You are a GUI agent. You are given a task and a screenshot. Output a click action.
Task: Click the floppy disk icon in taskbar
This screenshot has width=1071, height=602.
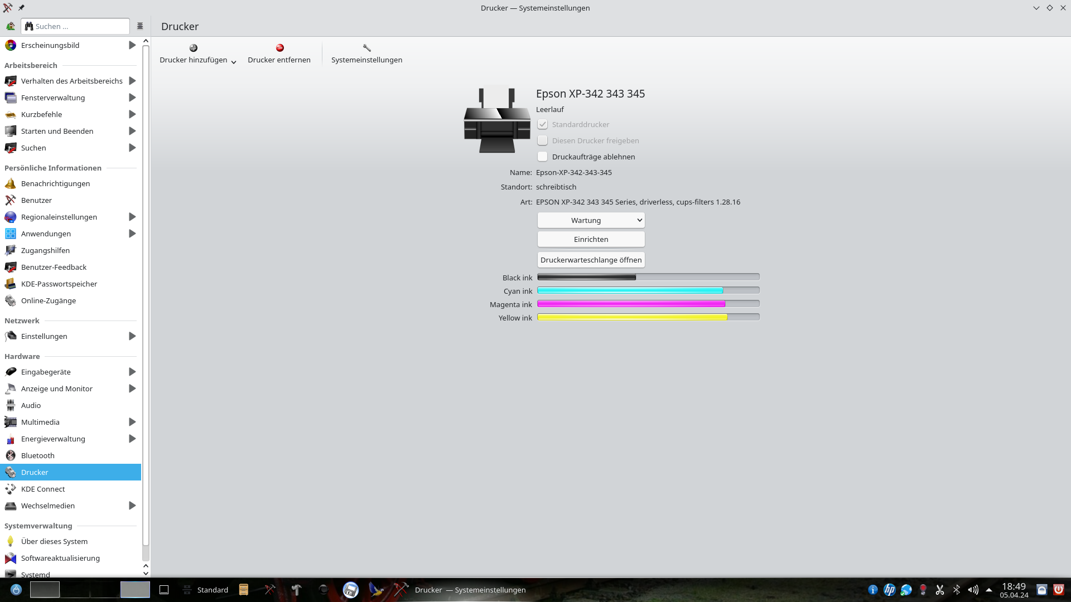coord(351,590)
